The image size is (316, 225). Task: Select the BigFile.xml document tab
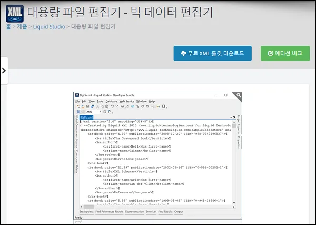click(x=86, y=118)
